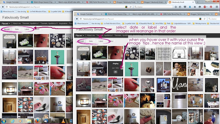Click the Adblock Plus toolbar icon
Screen dimensions: 220x124
[205, 7]
